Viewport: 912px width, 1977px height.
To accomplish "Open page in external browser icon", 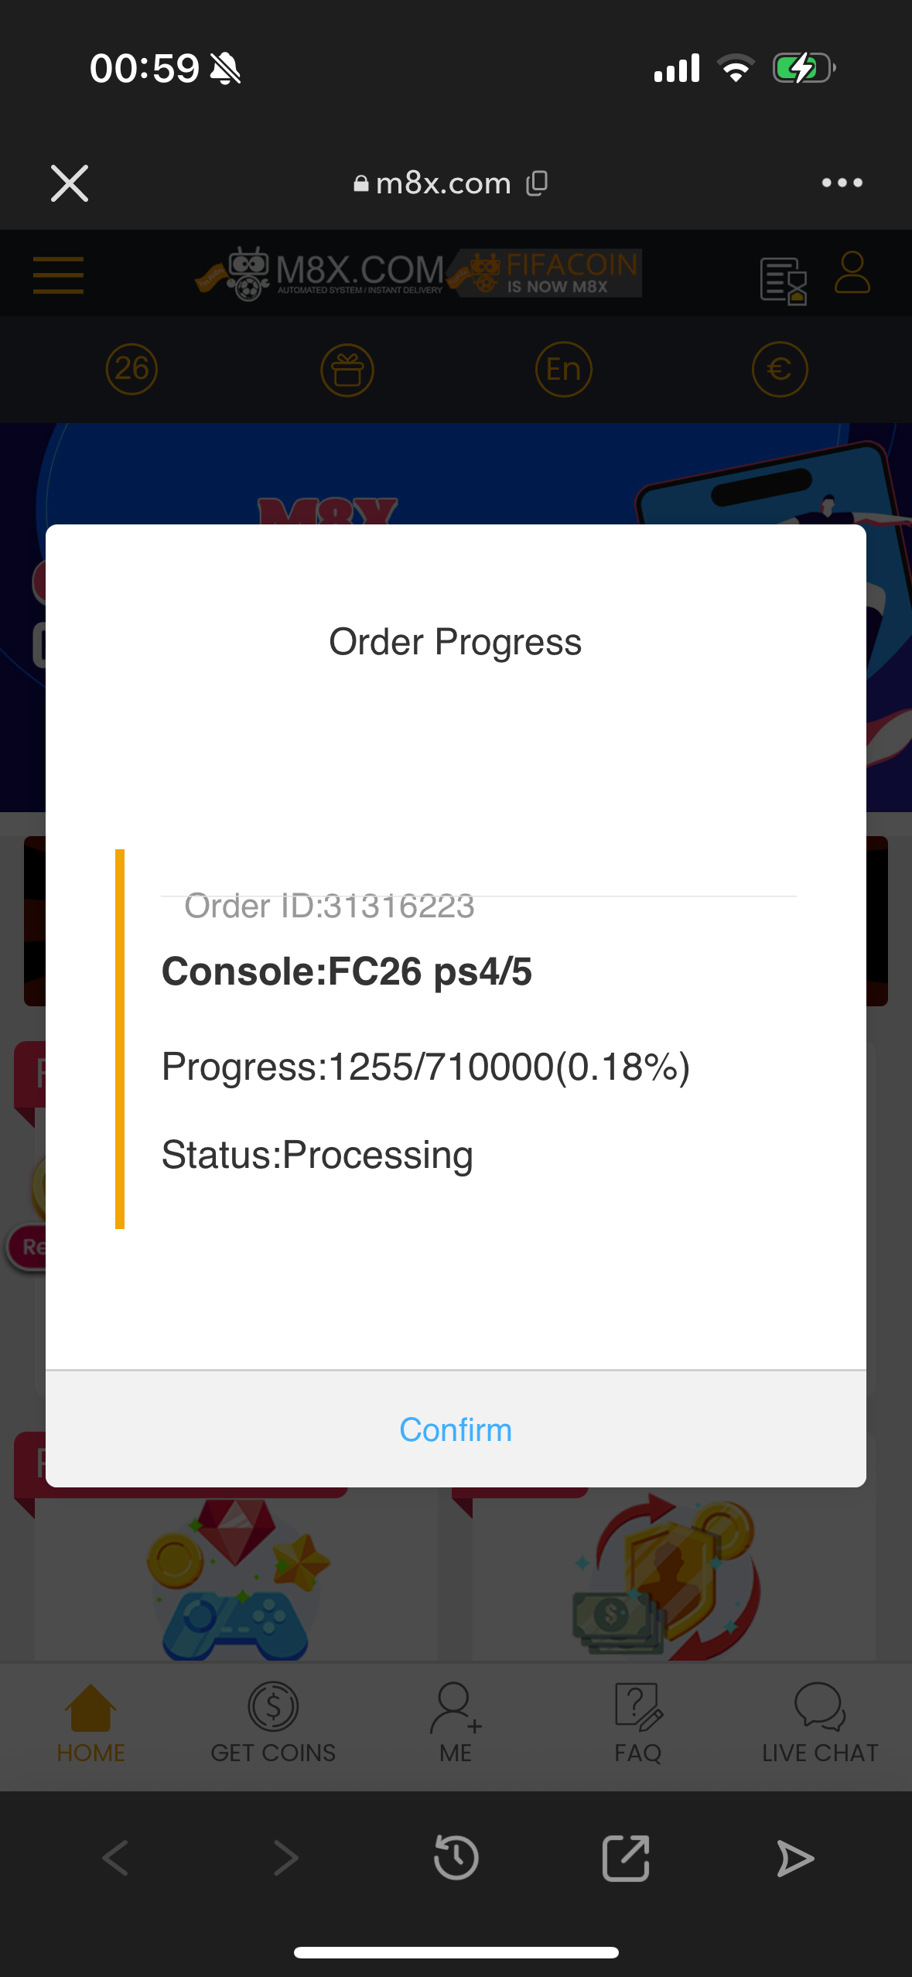I will pyautogui.click(x=625, y=1857).
